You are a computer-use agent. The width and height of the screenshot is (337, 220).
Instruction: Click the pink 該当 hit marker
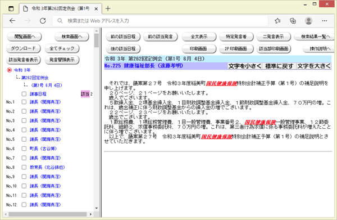(x=85, y=94)
